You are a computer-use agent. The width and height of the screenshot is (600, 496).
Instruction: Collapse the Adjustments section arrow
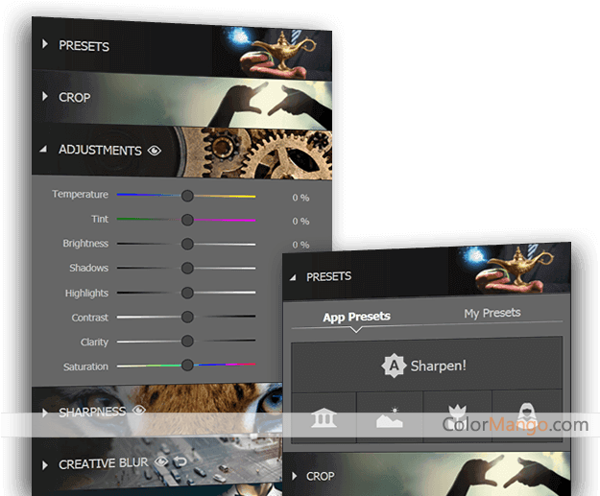pos(44,151)
